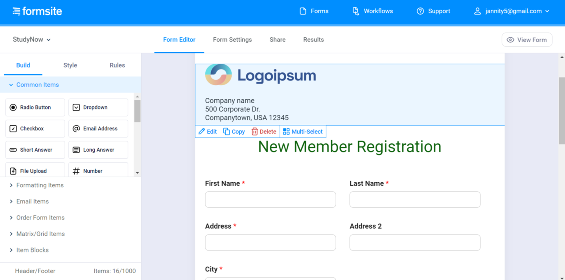Image resolution: width=565 pixels, height=280 pixels.
Task: Add a Number item
Action: coord(98,171)
